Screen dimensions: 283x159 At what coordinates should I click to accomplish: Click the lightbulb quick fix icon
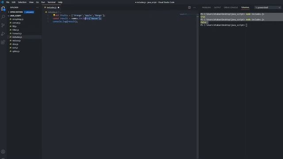(x=54, y=15)
